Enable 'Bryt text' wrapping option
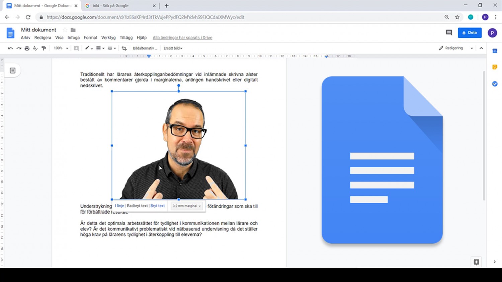502x282 pixels. pyautogui.click(x=157, y=206)
